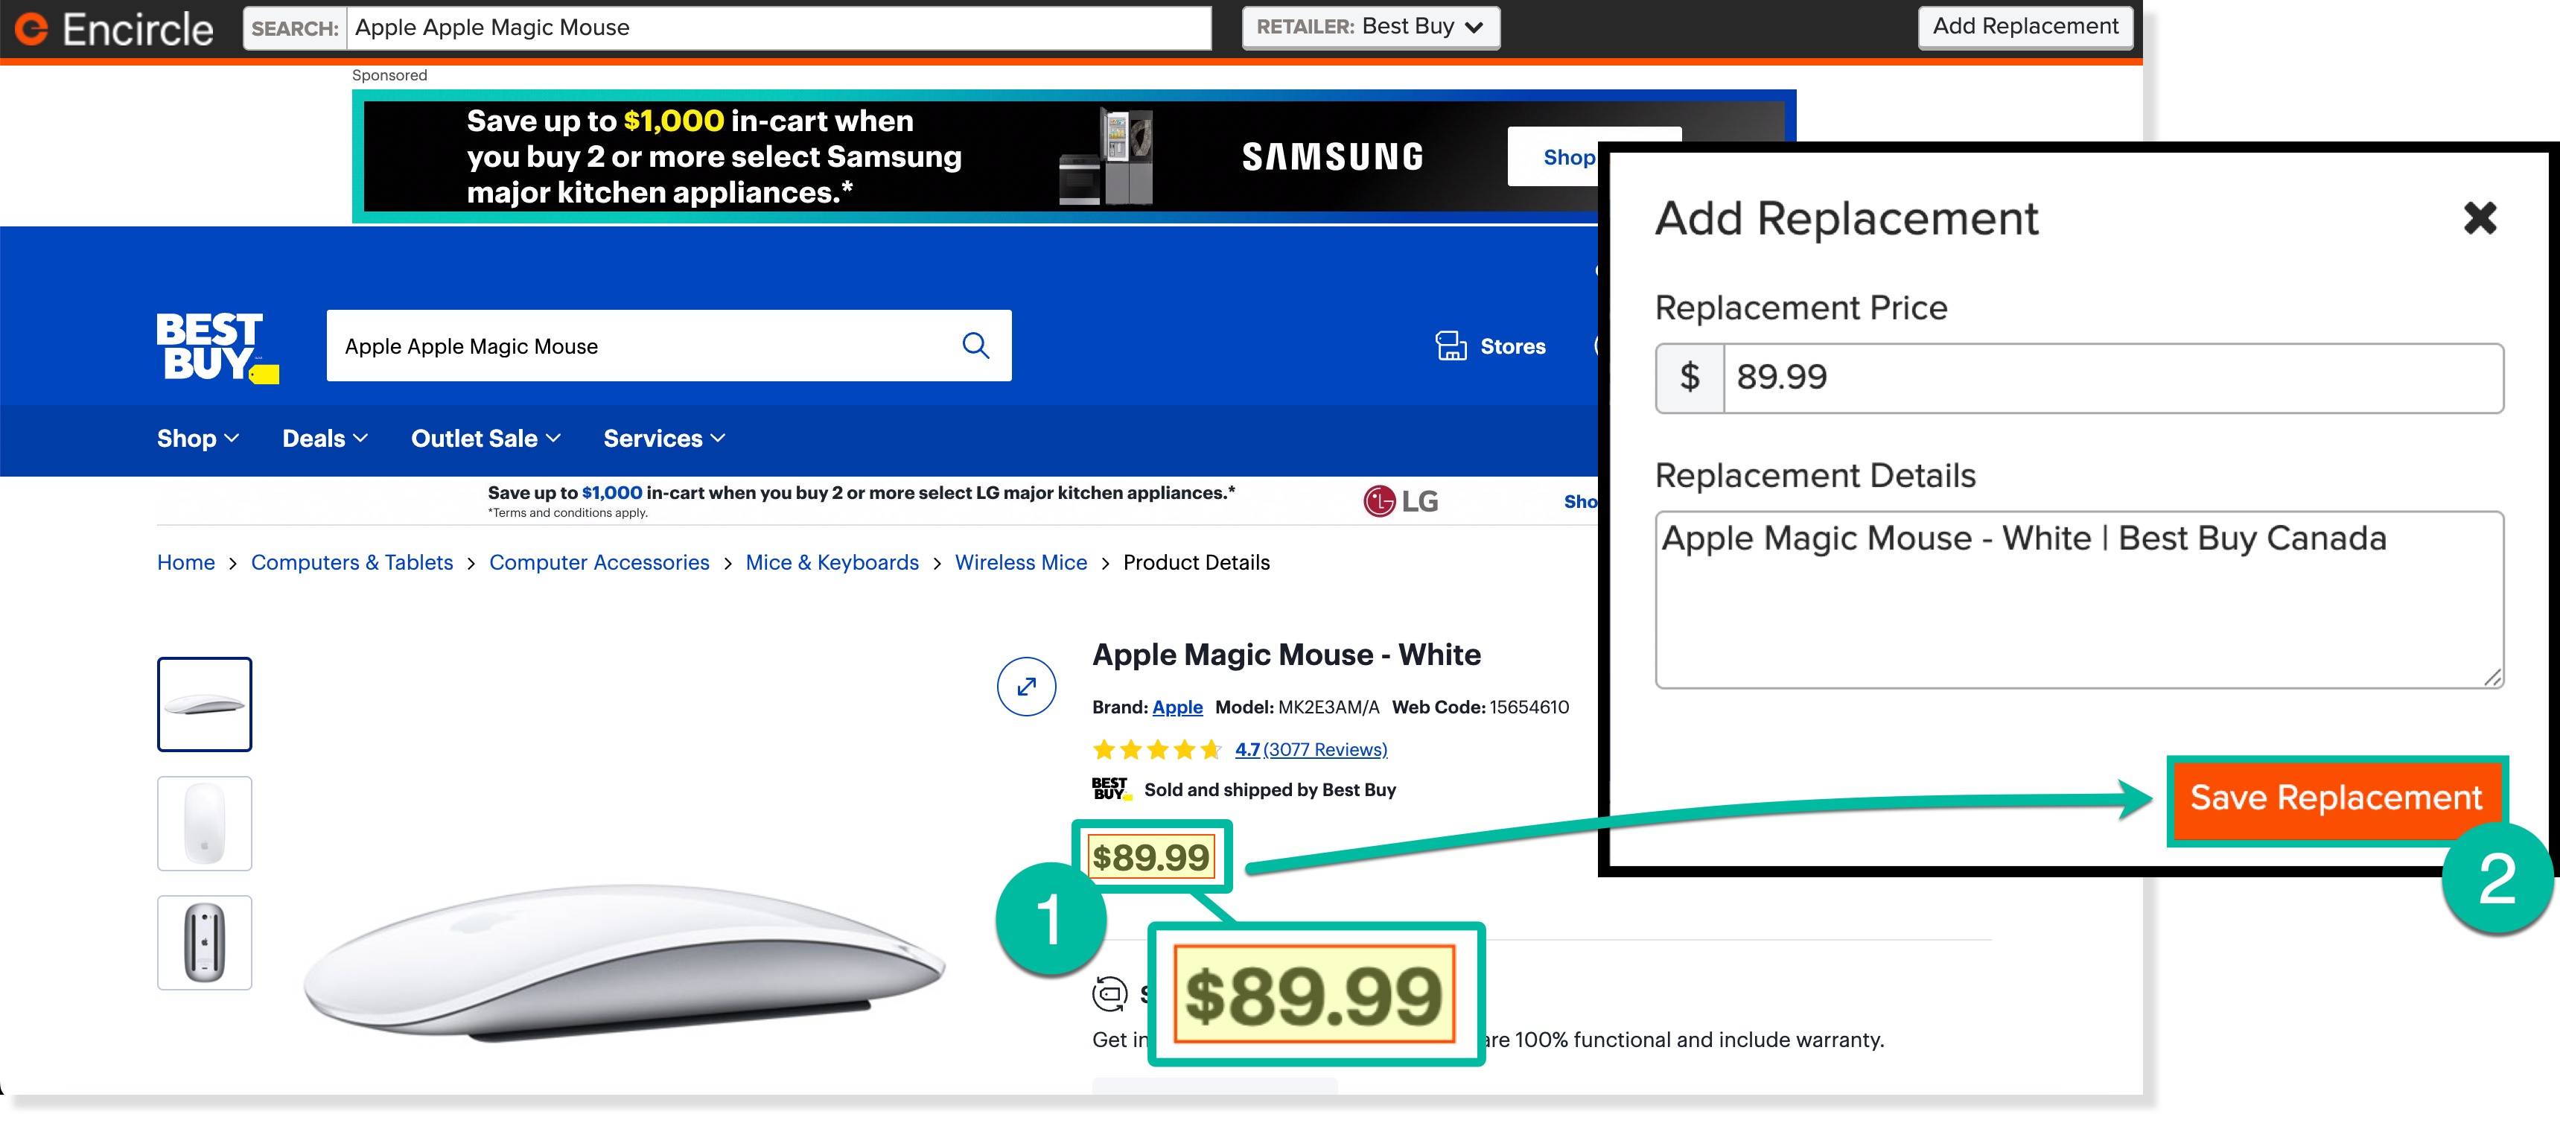Image resolution: width=2560 pixels, height=1126 pixels.
Task: Expand the Deals dropdown menu
Action: (x=323, y=439)
